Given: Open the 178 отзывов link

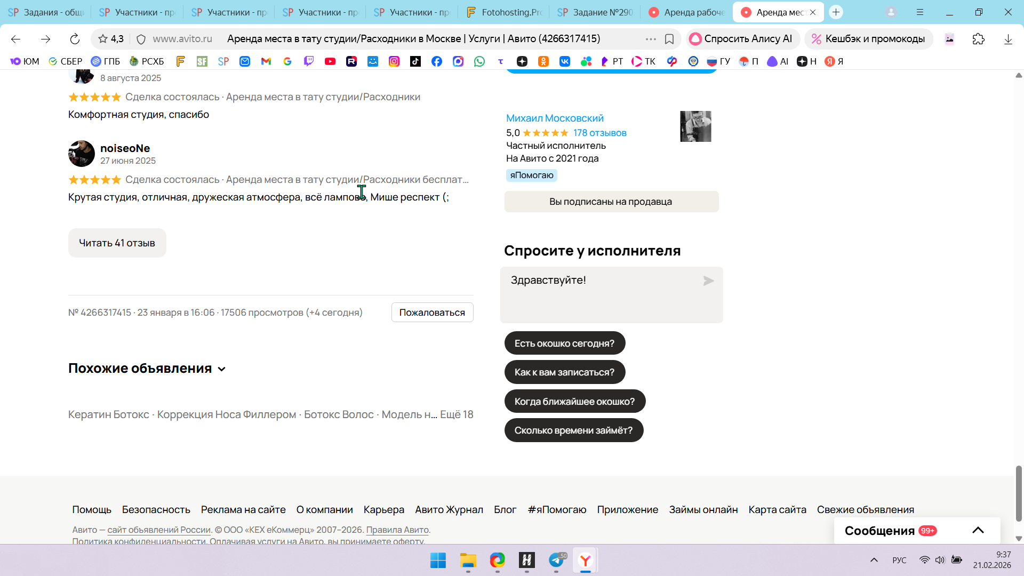Looking at the screenshot, I should (x=599, y=133).
